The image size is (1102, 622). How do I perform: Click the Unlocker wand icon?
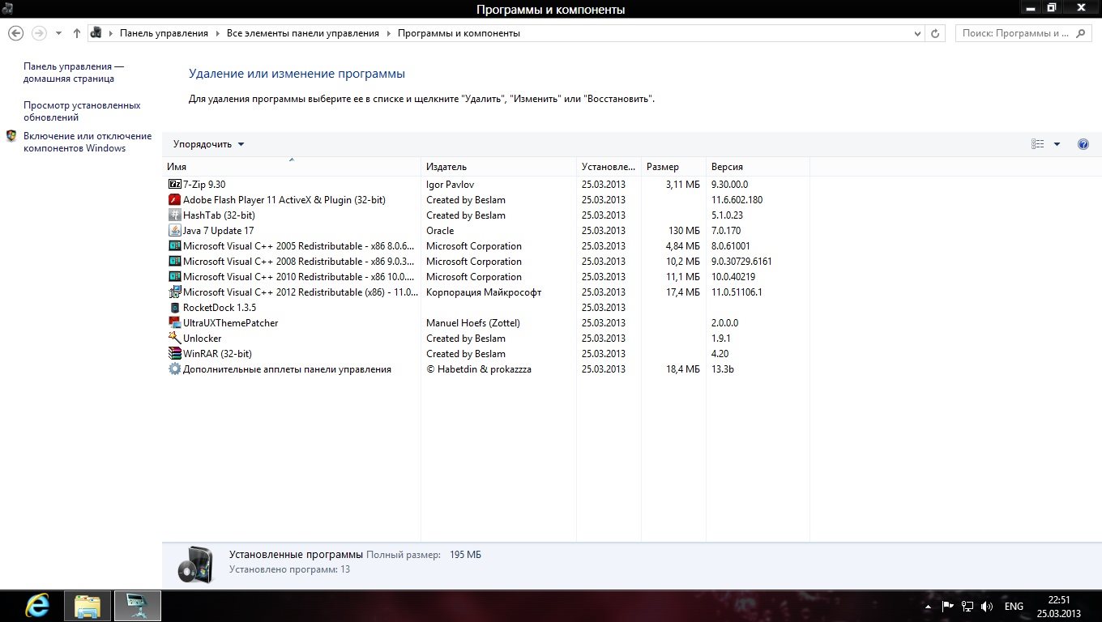174,339
